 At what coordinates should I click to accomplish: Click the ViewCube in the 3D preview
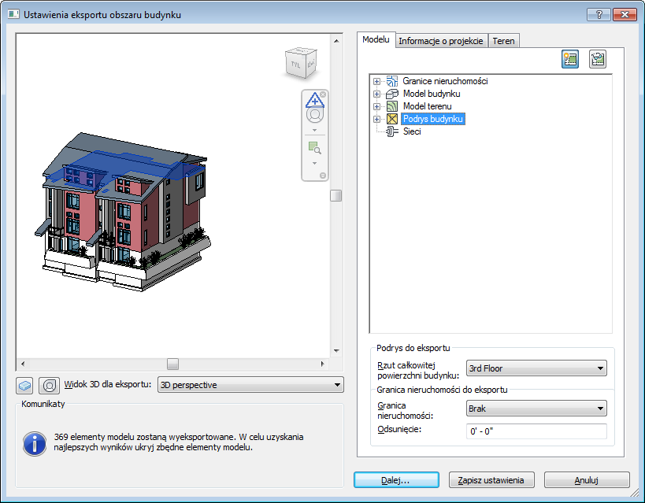(301, 62)
